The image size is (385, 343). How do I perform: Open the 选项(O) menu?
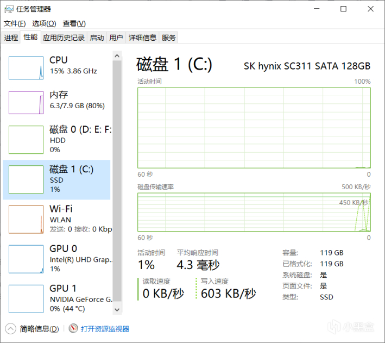(x=44, y=23)
